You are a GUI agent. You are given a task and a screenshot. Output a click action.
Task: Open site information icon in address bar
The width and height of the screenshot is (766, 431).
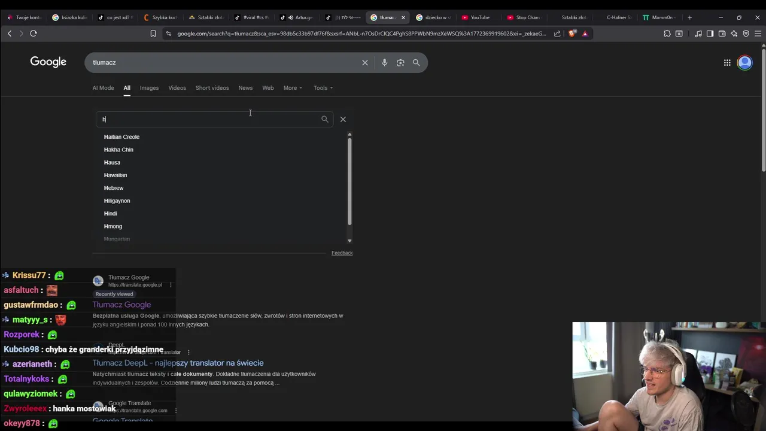tap(168, 34)
